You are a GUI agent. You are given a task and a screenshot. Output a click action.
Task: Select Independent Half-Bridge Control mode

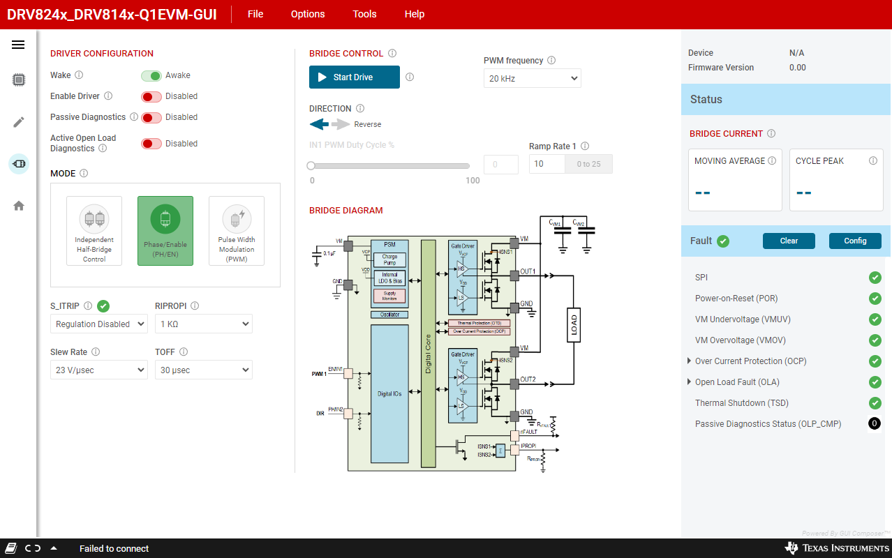(94, 231)
